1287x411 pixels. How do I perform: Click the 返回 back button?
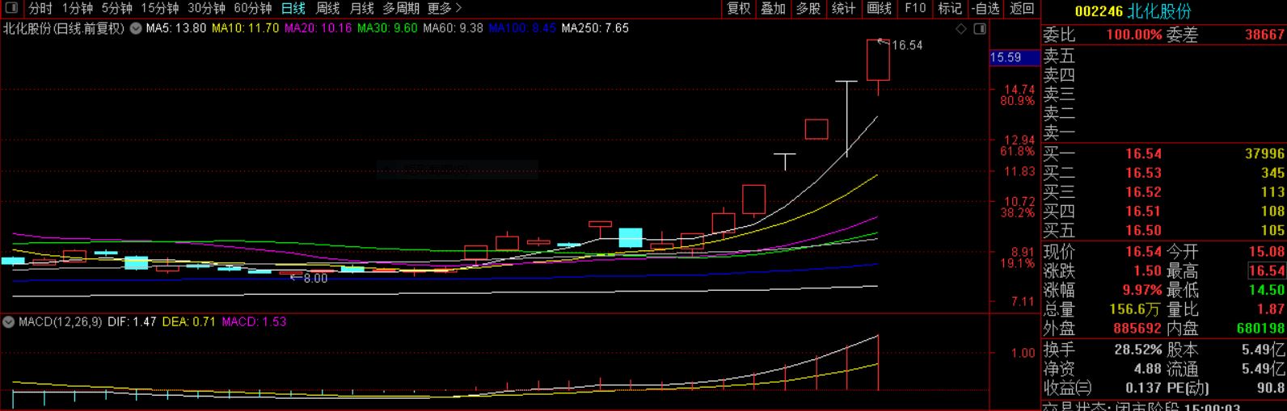[1022, 8]
